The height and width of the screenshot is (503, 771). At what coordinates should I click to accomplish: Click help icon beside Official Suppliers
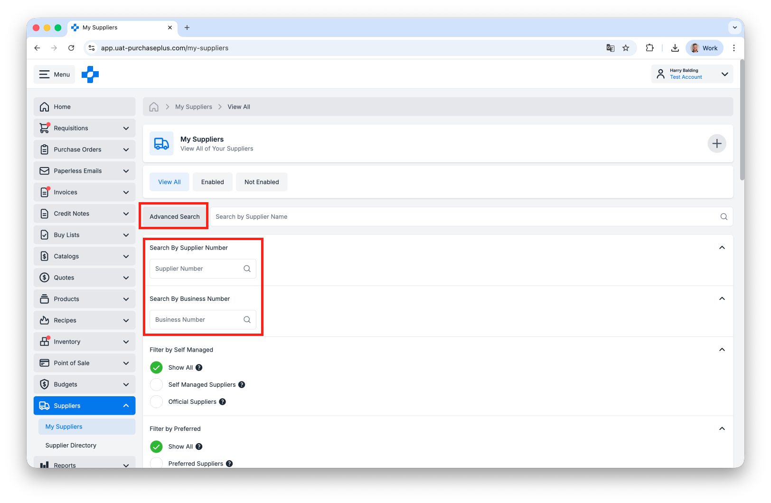tap(222, 402)
